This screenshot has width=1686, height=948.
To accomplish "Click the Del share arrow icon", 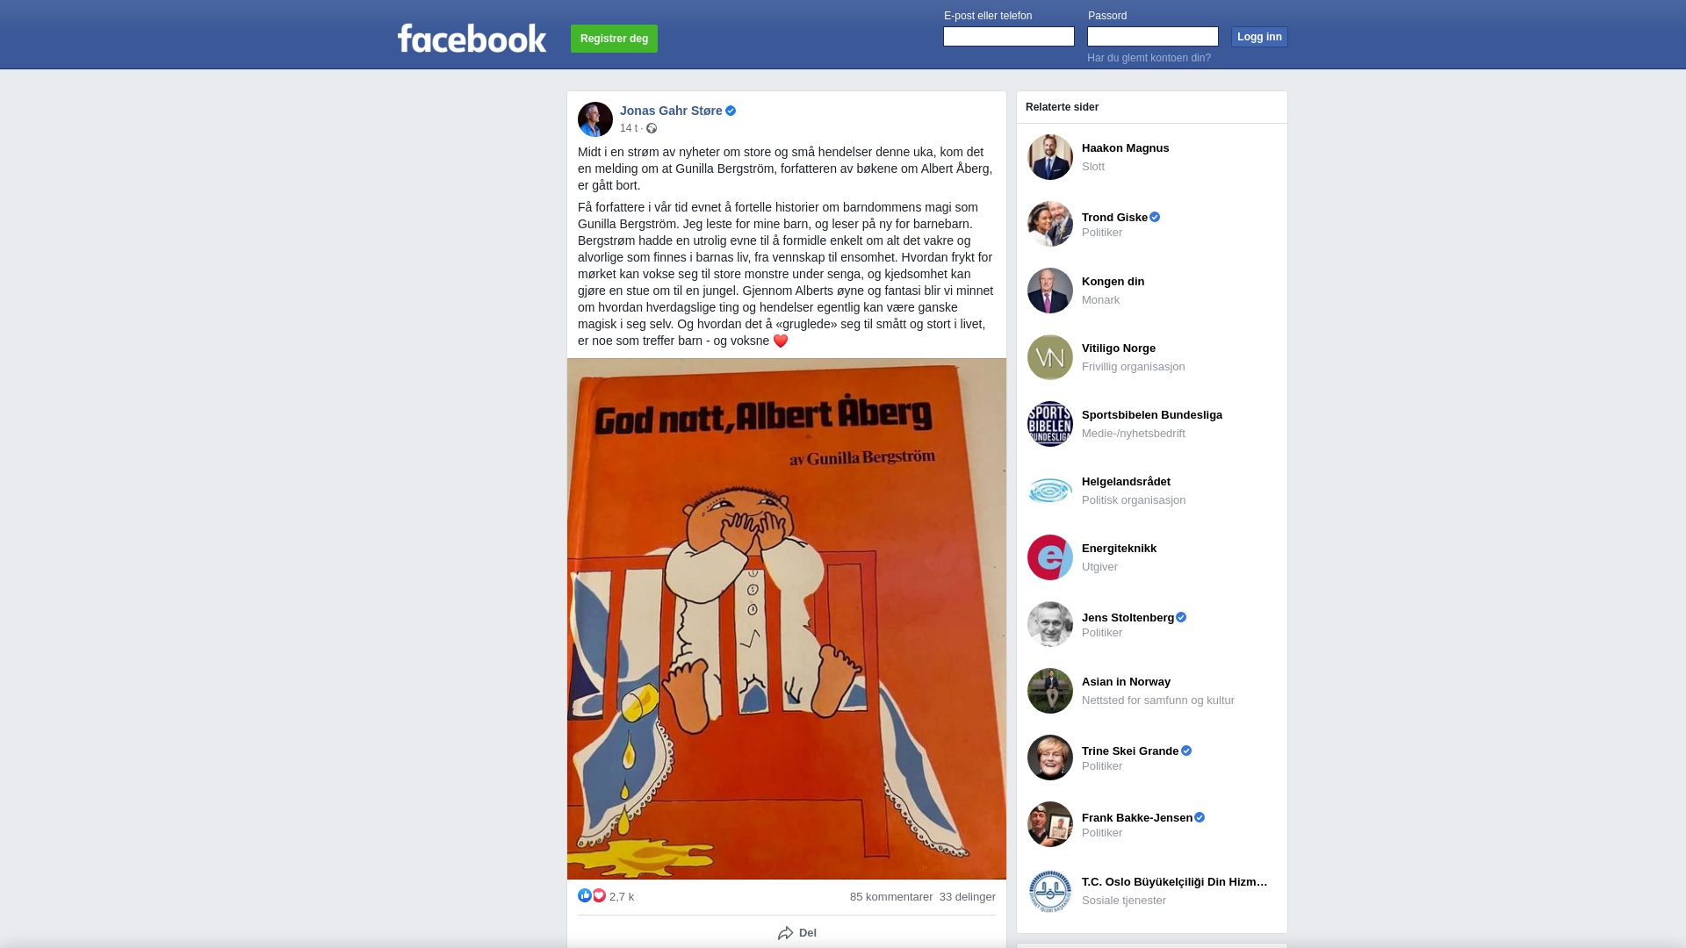I will pyautogui.click(x=786, y=933).
